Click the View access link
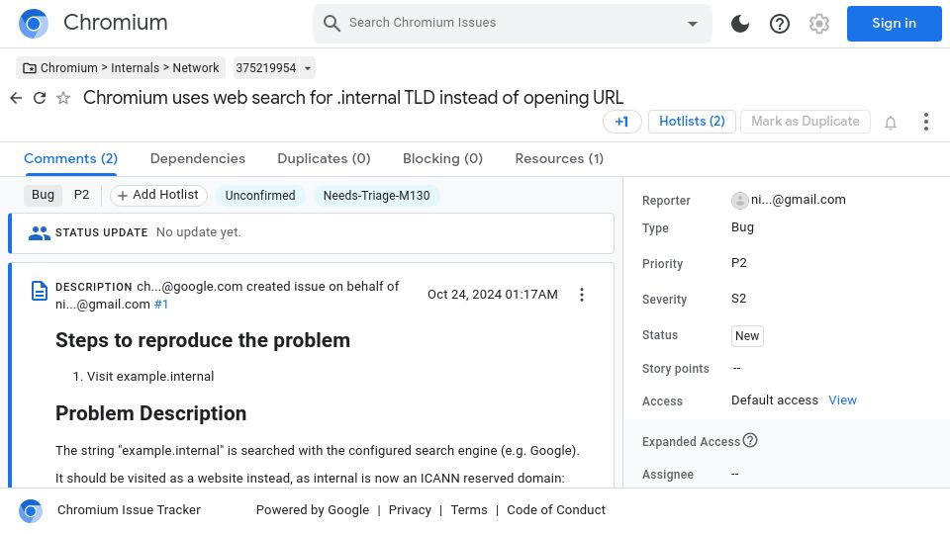Viewport: 950px width, 534px height. point(842,400)
